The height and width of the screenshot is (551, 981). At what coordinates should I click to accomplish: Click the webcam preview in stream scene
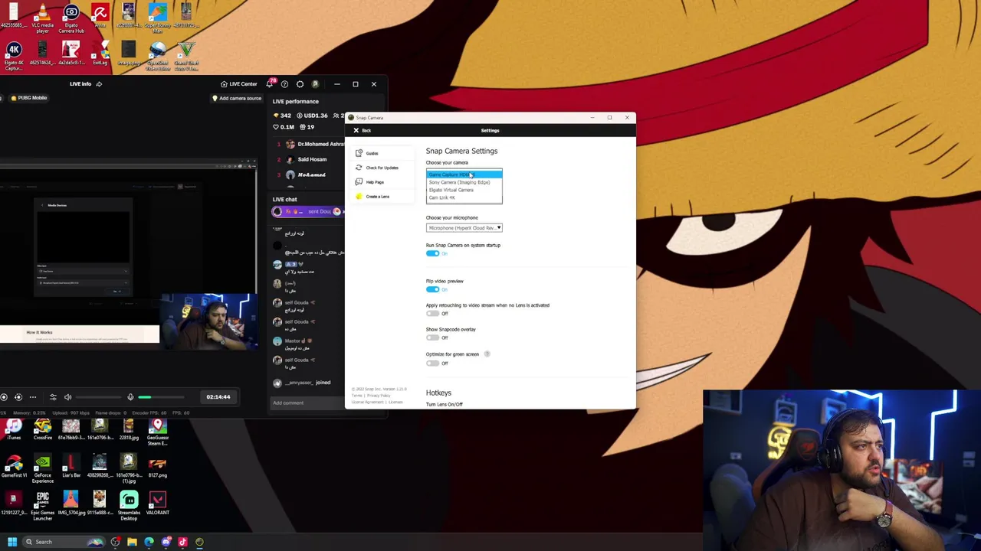tap(208, 321)
